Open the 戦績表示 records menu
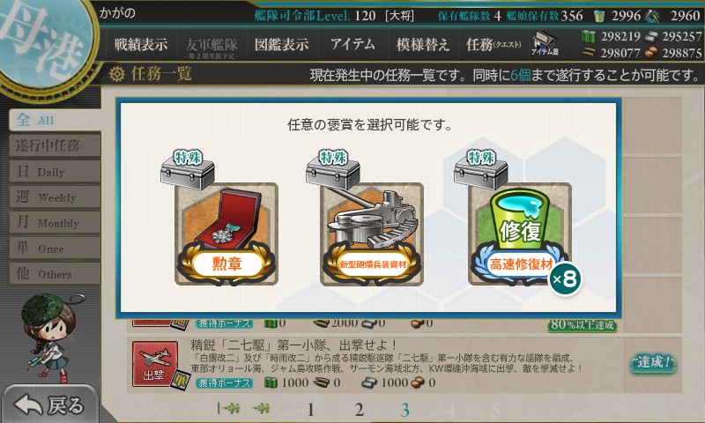Viewport: 705px width, 423px height. (140, 44)
